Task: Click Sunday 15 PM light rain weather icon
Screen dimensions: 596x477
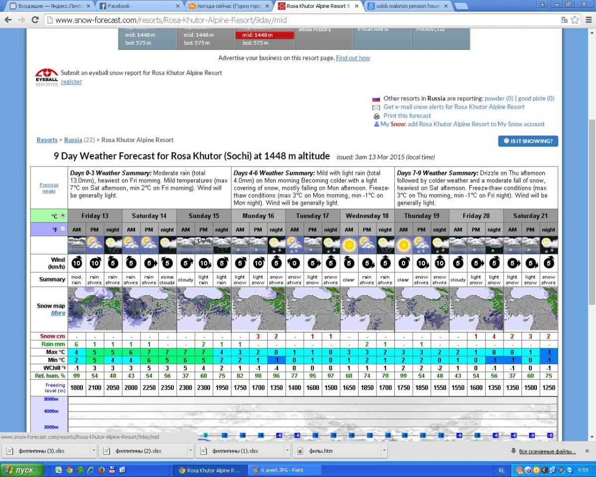Action: 204,245
